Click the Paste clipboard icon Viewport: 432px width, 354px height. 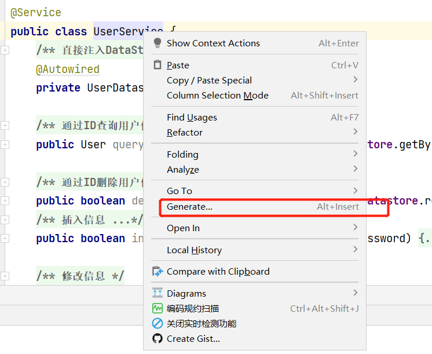pyautogui.click(x=158, y=65)
